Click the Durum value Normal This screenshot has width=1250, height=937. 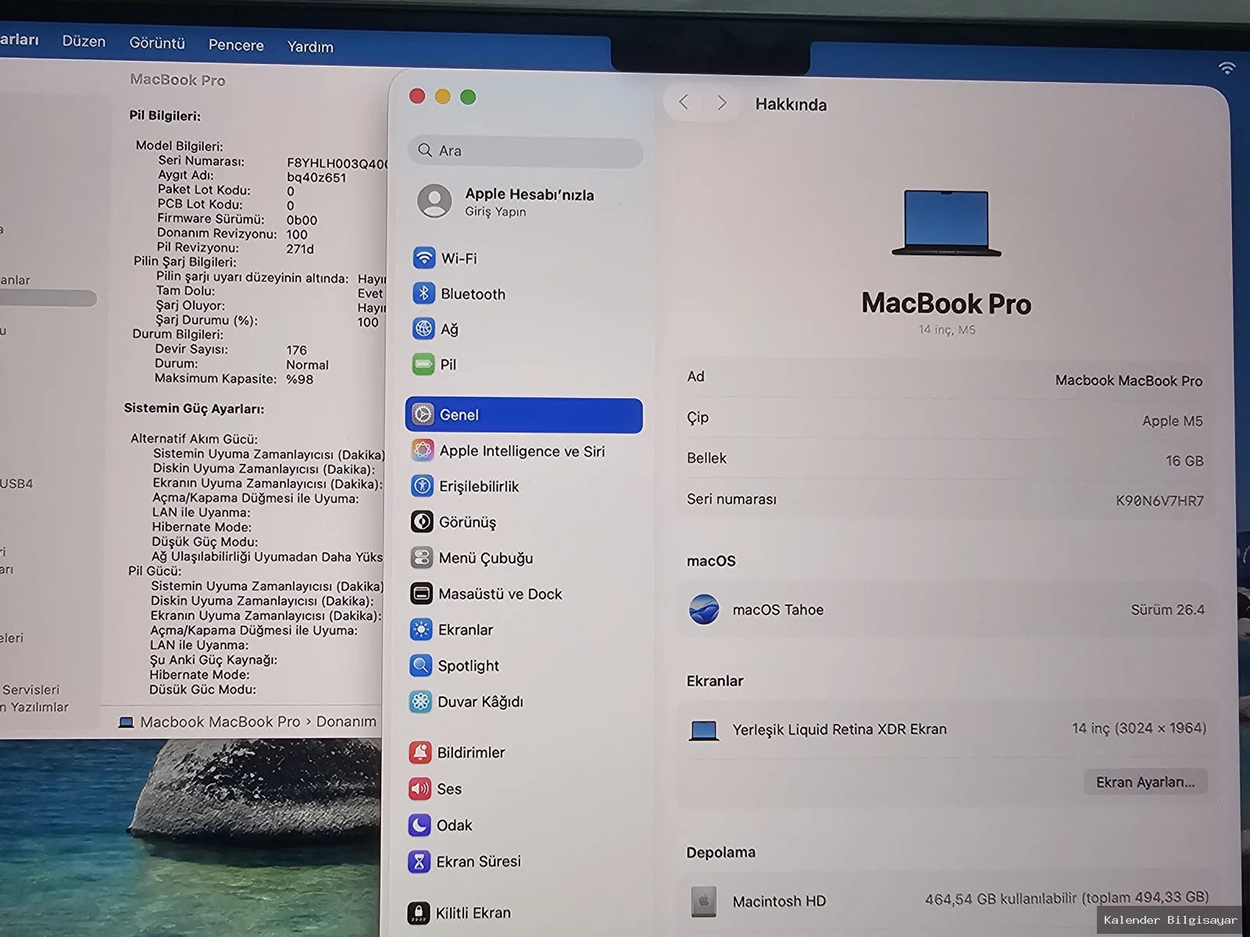pyautogui.click(x=307, y=365)
